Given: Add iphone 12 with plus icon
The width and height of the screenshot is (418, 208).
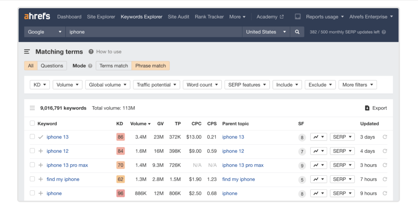Looking at the screenshot, I should point(40,151).
